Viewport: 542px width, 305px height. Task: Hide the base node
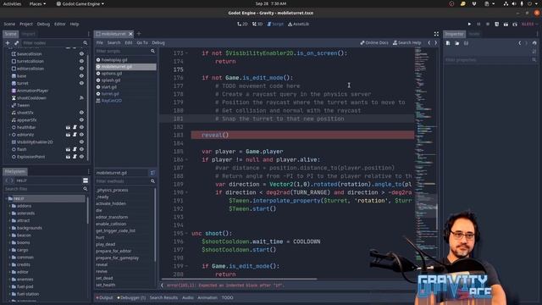tap(81, 75)
